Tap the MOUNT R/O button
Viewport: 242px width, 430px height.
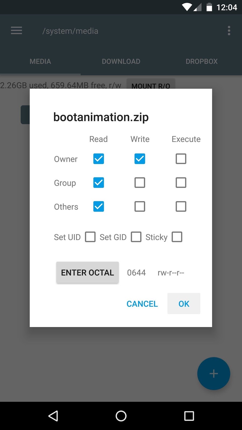151,84
